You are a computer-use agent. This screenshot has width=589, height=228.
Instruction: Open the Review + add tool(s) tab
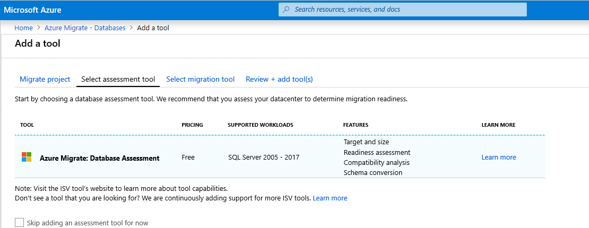pos(279,79)
